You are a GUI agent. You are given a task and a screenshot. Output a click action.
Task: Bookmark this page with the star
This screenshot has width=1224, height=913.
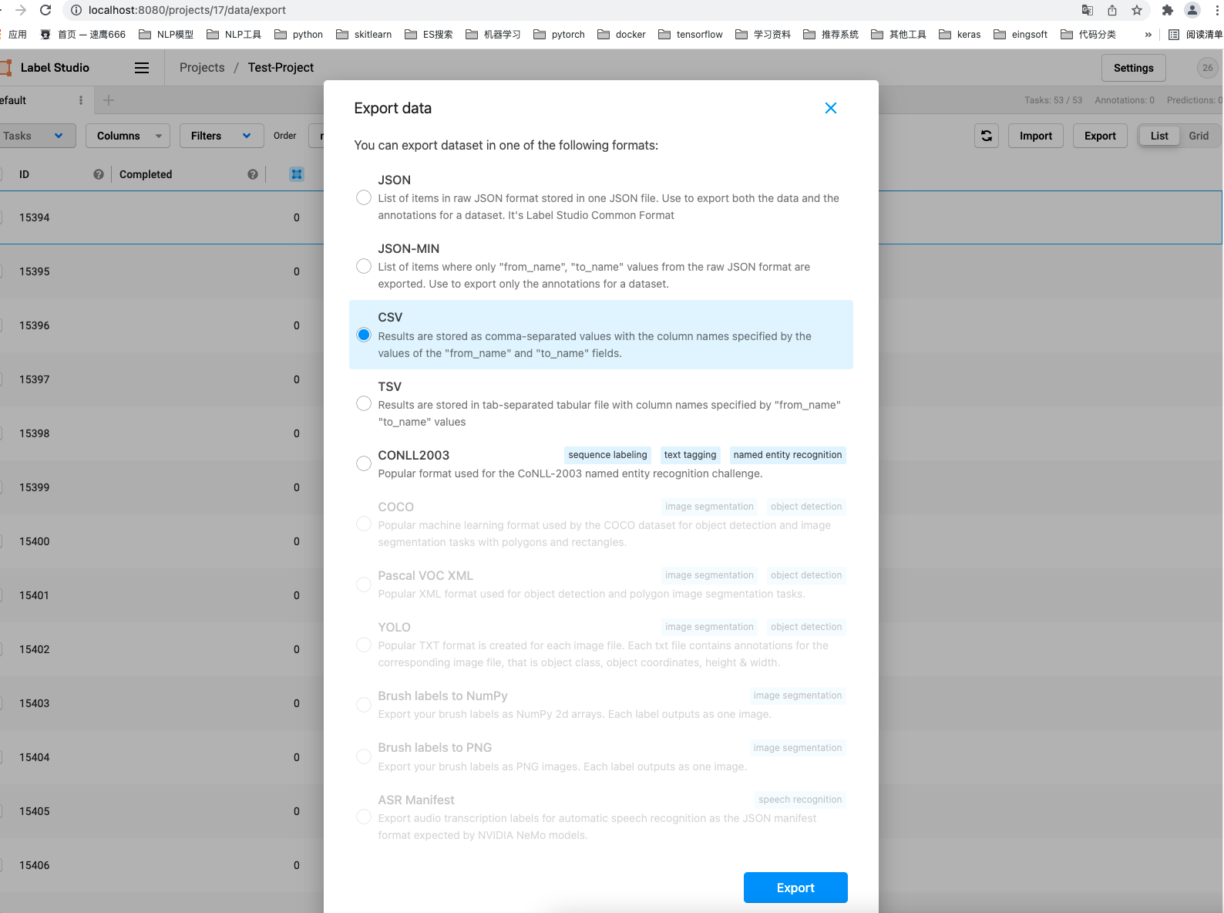pos(1137,10)
